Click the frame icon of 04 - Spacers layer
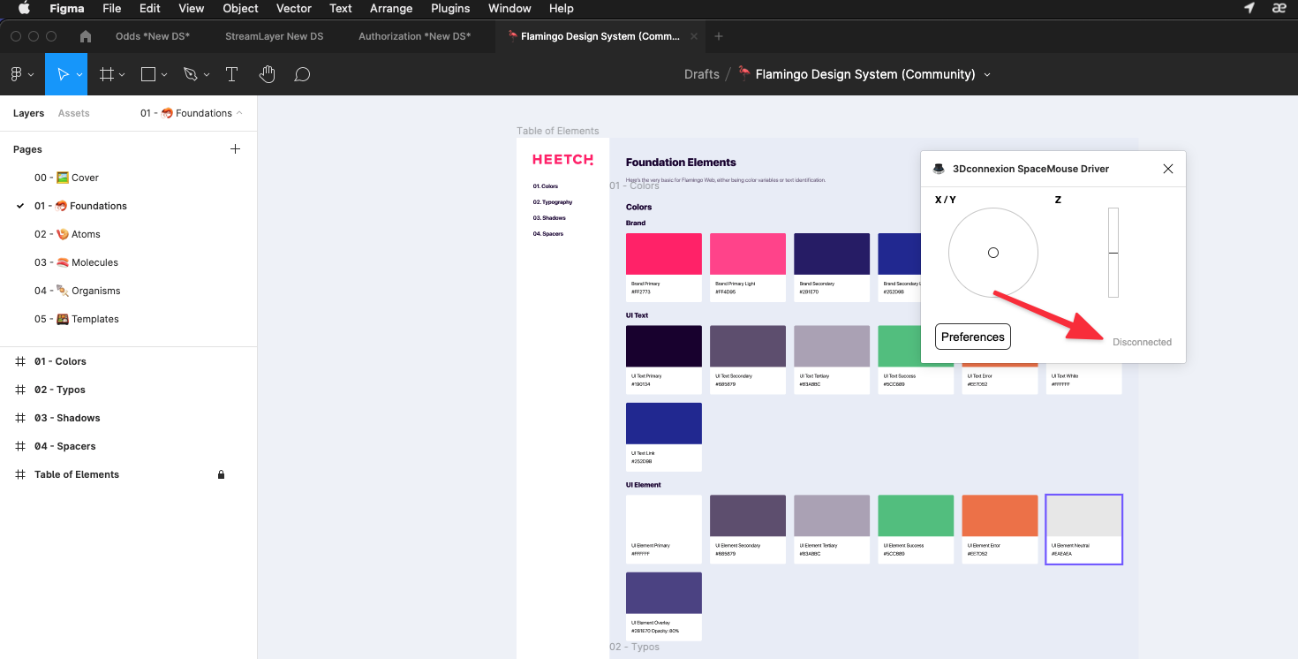Viewport: 1298px width, 659px height. [20, 446]
